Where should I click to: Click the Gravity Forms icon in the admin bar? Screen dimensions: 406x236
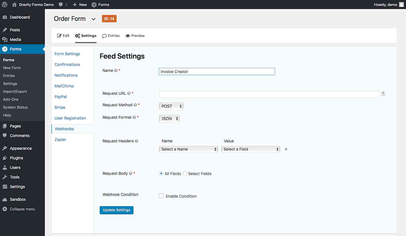[x=93, y=4]
